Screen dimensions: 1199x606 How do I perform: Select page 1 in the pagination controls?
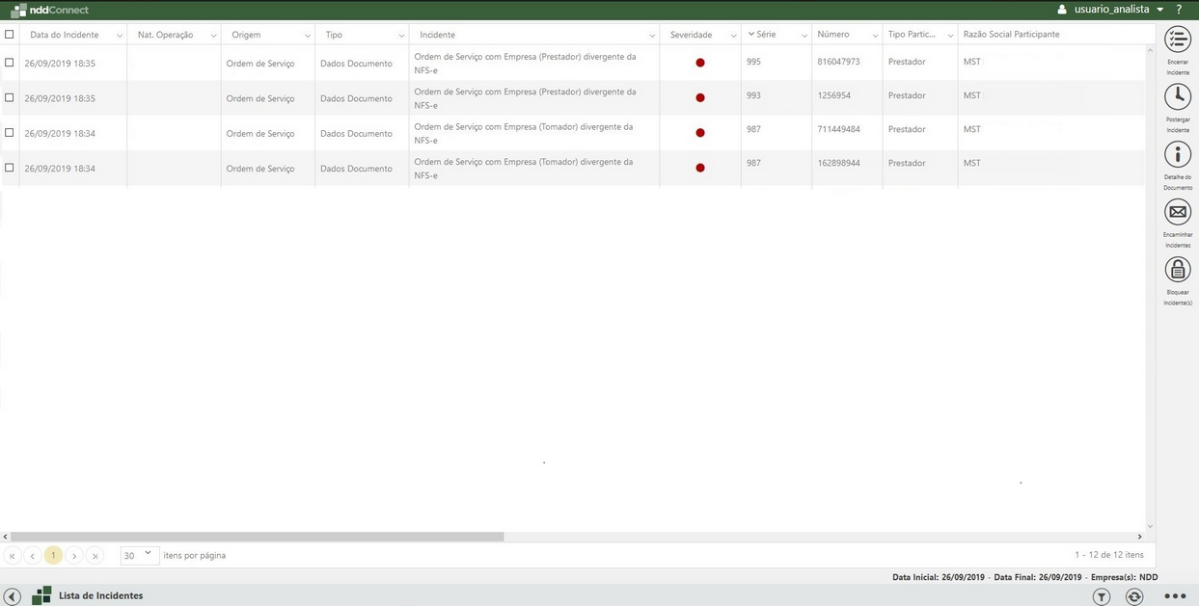pos(53,555)
